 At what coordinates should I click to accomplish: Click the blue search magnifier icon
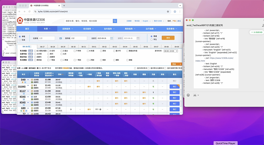115,21
